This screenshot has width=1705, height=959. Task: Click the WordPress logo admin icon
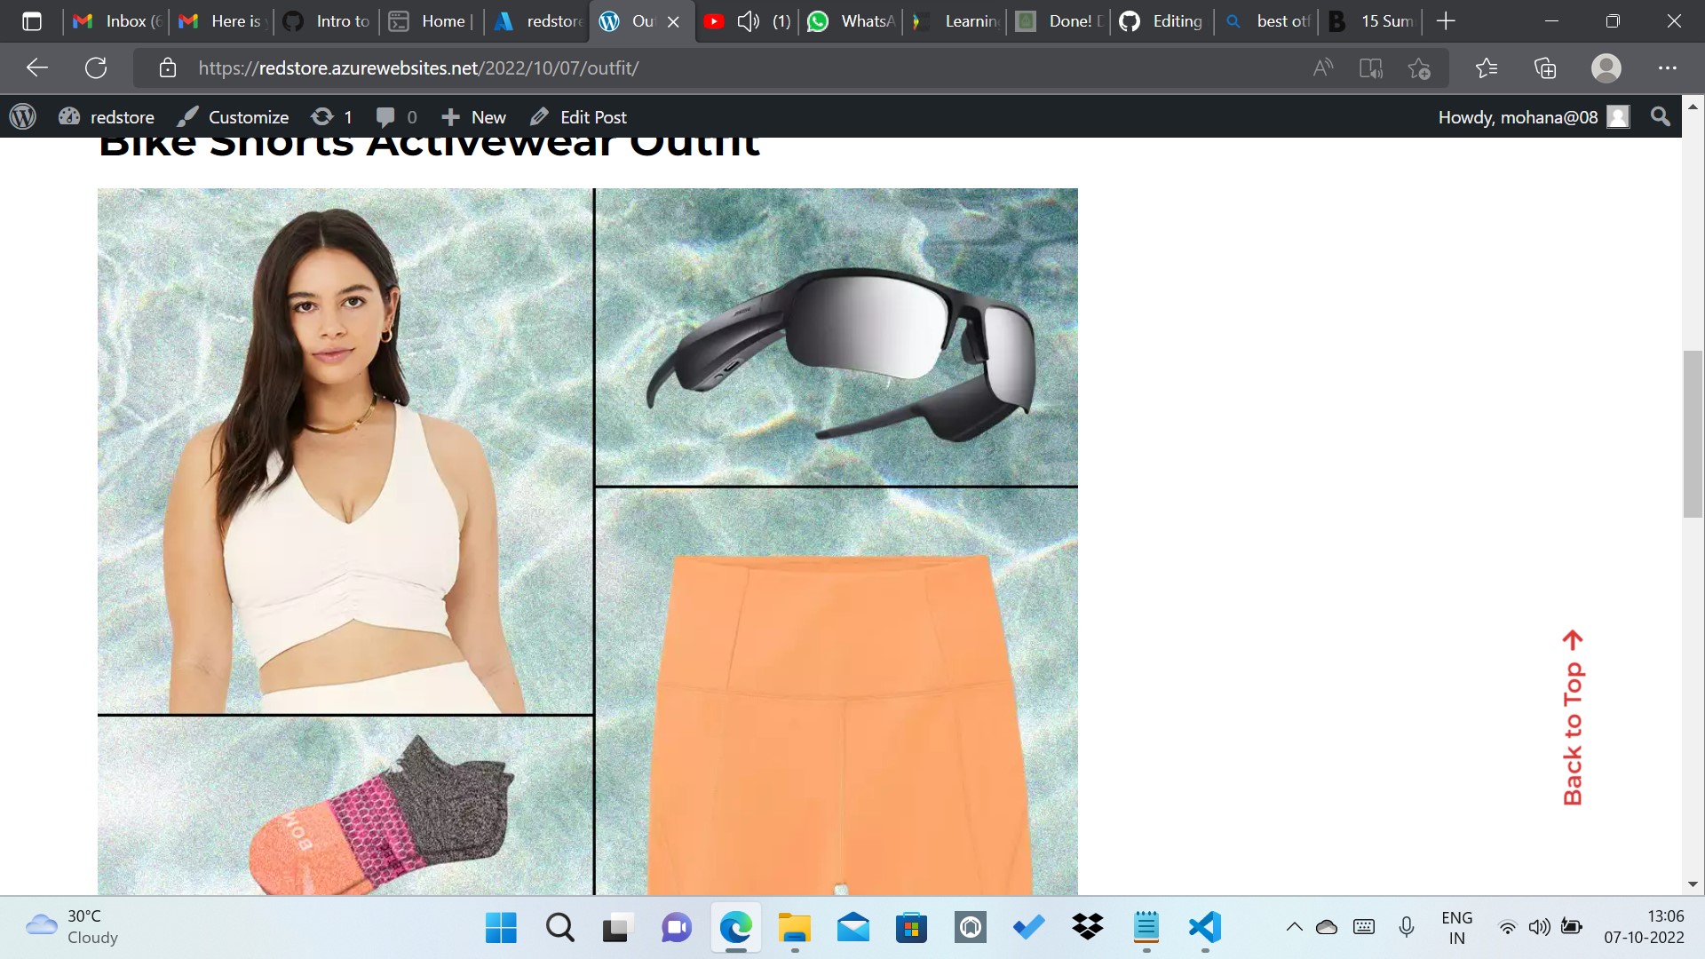point(23,116)
